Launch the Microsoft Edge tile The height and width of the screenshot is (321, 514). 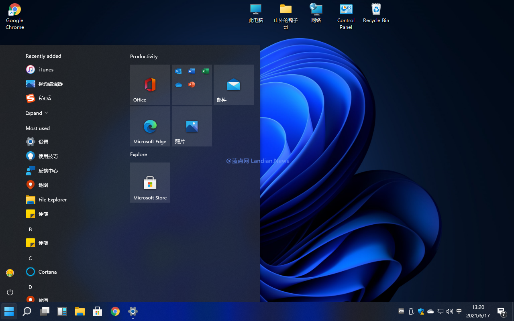[x=150, y=126]
